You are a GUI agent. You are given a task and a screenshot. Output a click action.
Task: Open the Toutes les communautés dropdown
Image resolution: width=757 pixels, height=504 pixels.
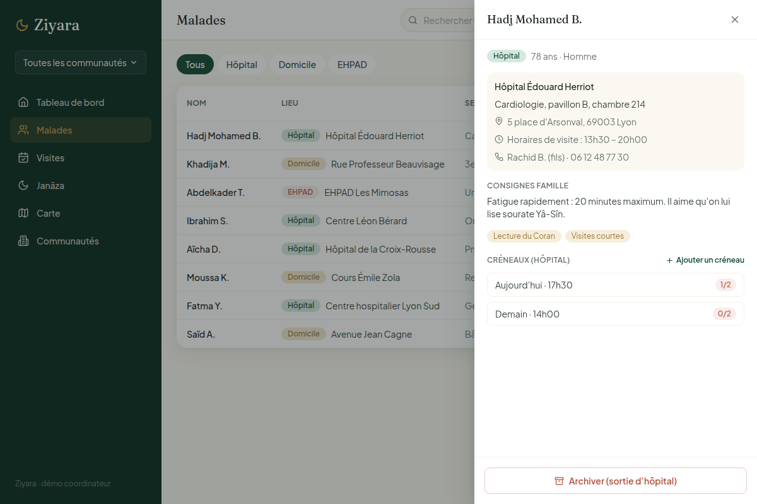click(81, 62)
